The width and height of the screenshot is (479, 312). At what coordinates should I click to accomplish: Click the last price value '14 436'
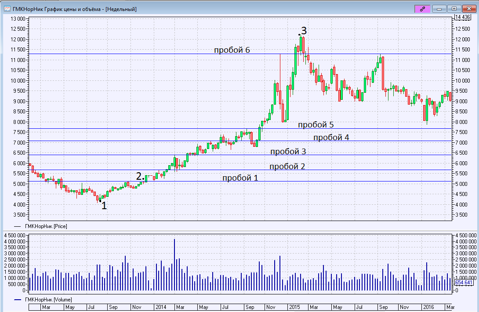tap(463, 17)
